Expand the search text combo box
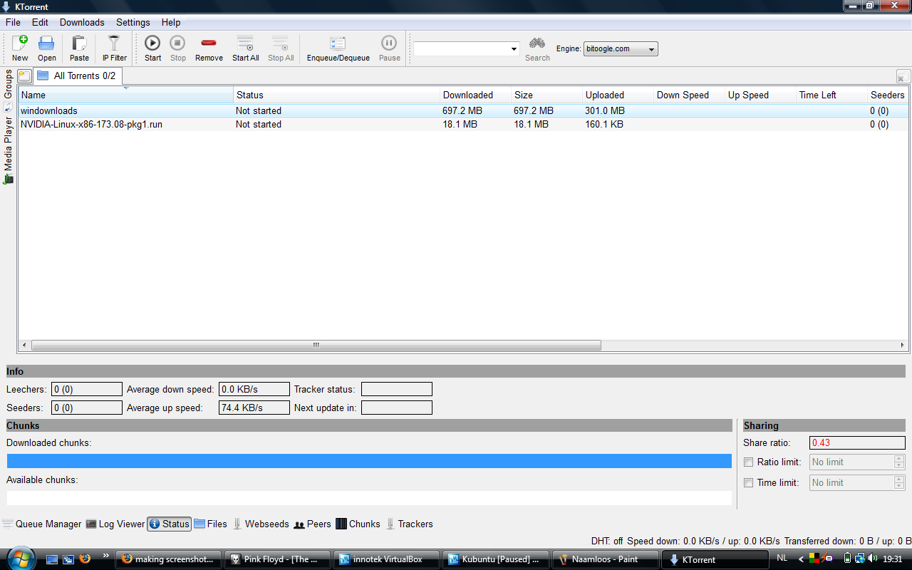Viewport: 912px width, 570px height. tap(514, 49)
